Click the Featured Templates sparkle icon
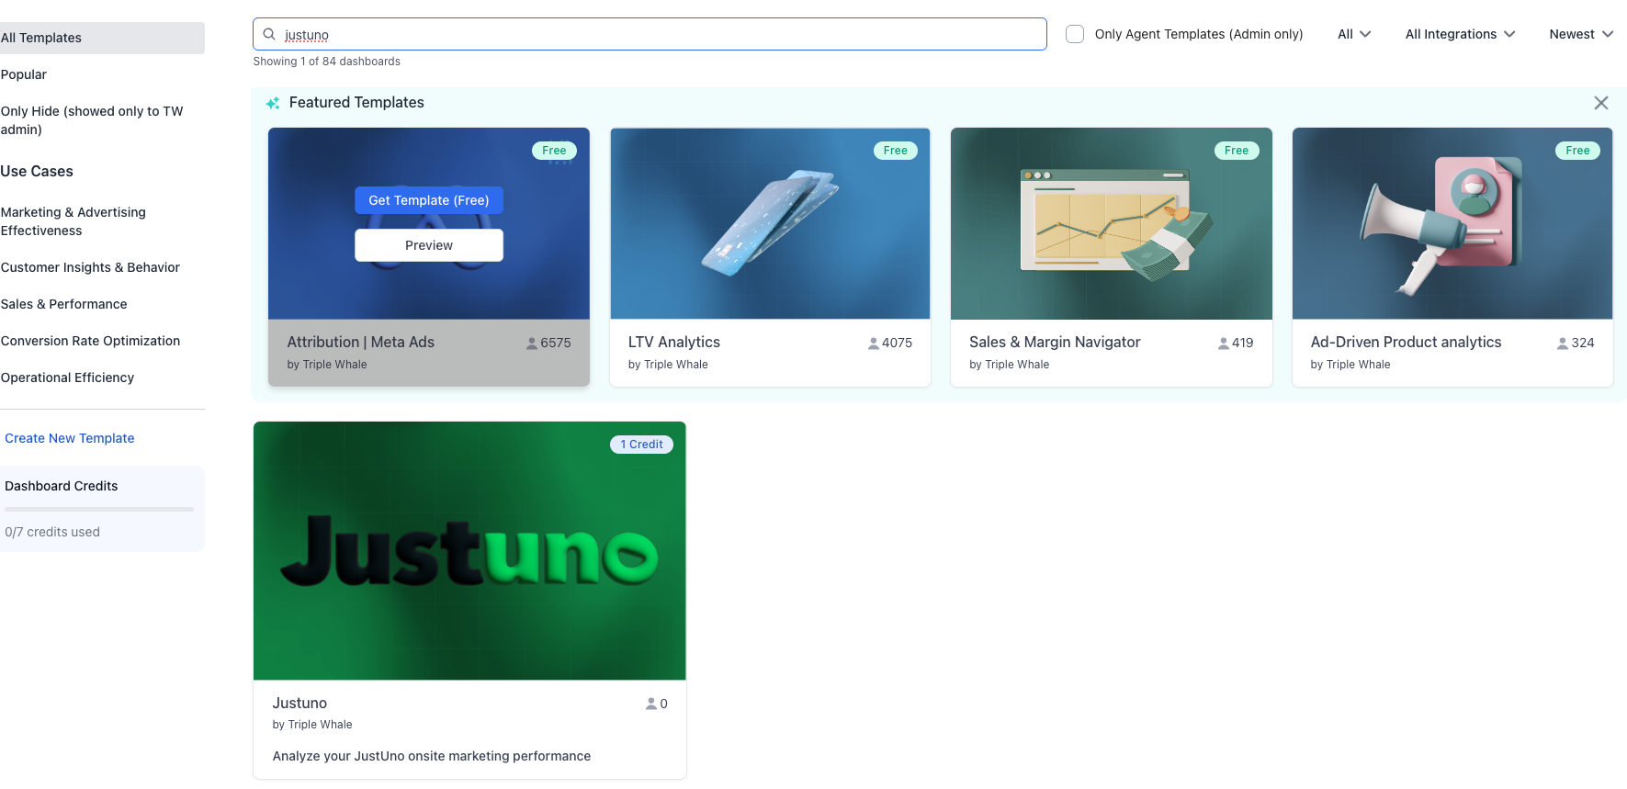1627x789 pixels. coord(273,103)
